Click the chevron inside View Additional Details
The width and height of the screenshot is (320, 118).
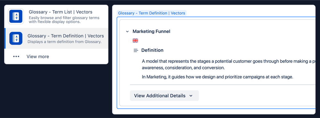coord(191,96)
